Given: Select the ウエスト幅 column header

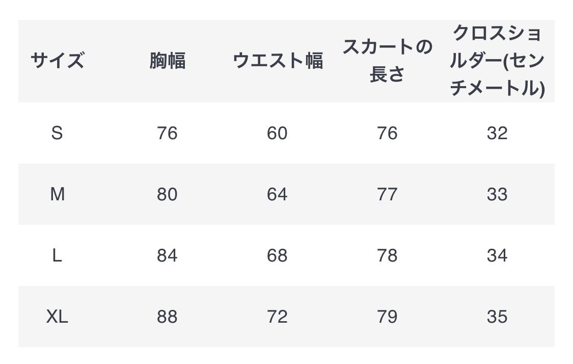Looking at the screenshot, I should pos(277,61).
